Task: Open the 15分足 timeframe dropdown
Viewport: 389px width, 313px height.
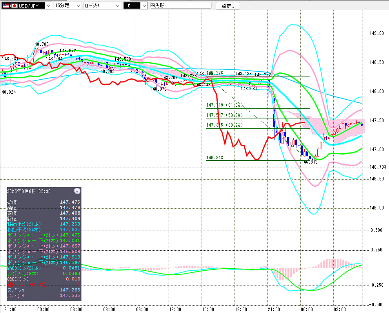Action: click(67, 5)
